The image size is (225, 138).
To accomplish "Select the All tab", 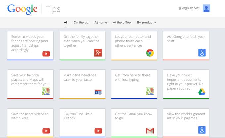I will pyautogui.click(x=66, y=23).
